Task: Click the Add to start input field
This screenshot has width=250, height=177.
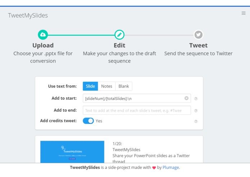Action: coord(137,98)
